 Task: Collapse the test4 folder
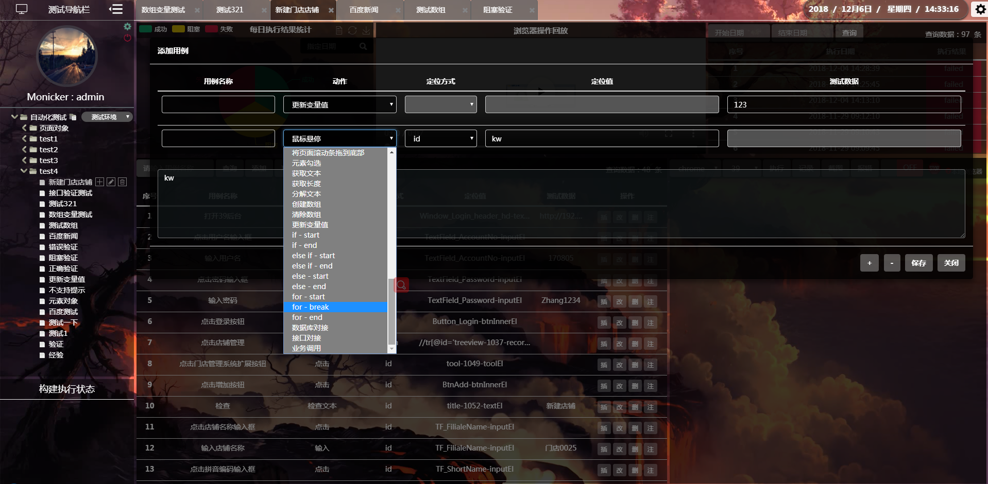[x=24, y=171]
